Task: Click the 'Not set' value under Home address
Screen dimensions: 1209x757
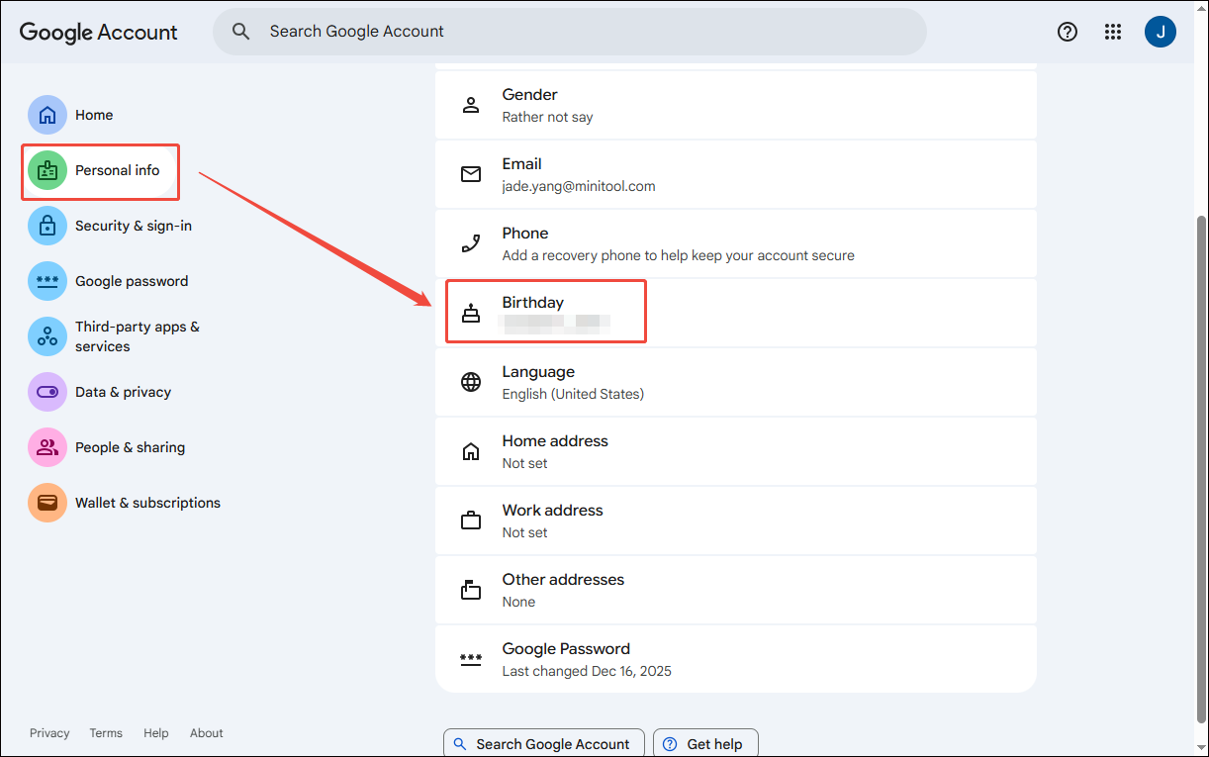Action: coord(524,463)
